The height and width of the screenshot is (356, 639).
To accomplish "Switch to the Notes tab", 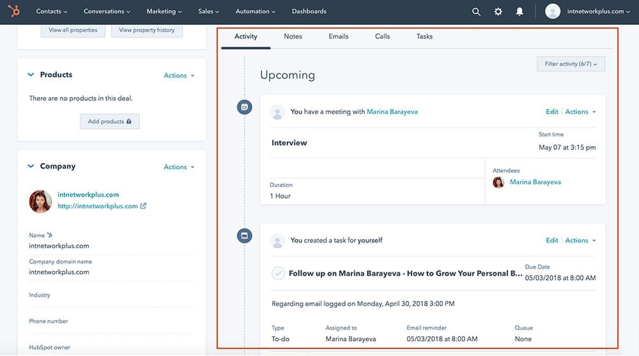I will (293, 36).
